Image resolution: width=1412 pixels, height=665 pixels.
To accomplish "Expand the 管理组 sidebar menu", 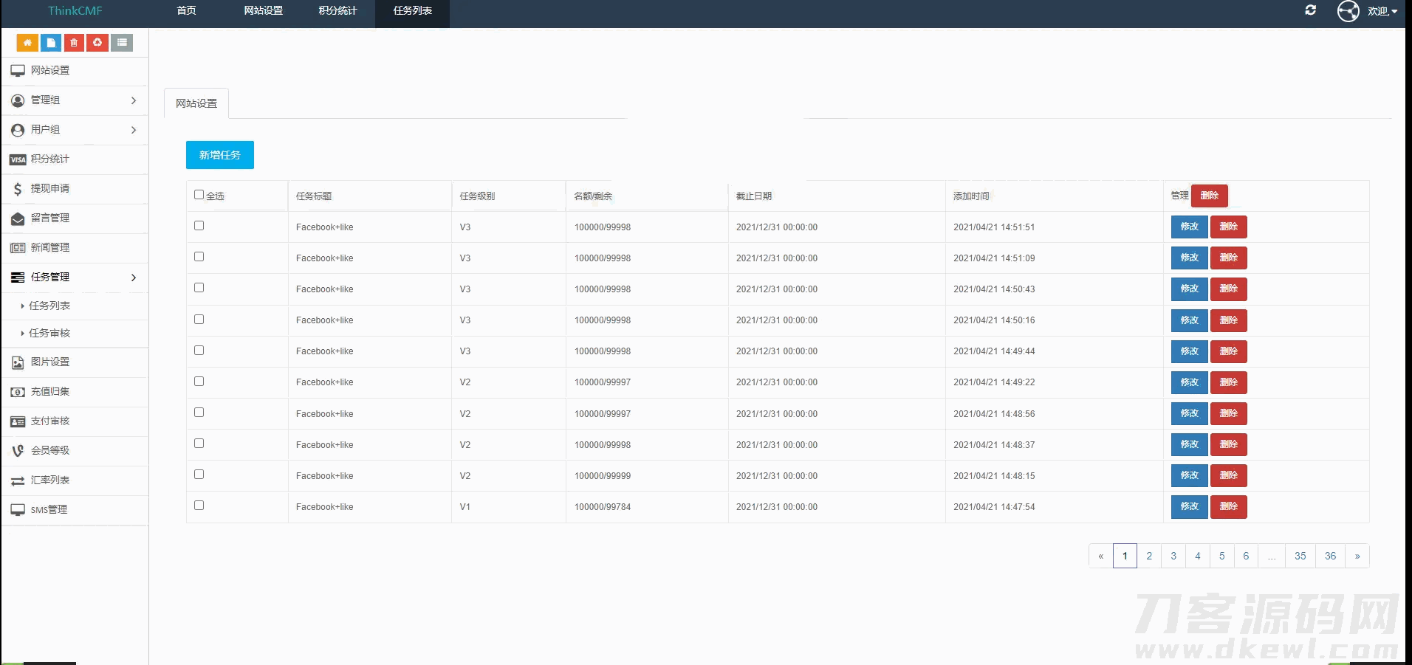I will tap(74, 100).
